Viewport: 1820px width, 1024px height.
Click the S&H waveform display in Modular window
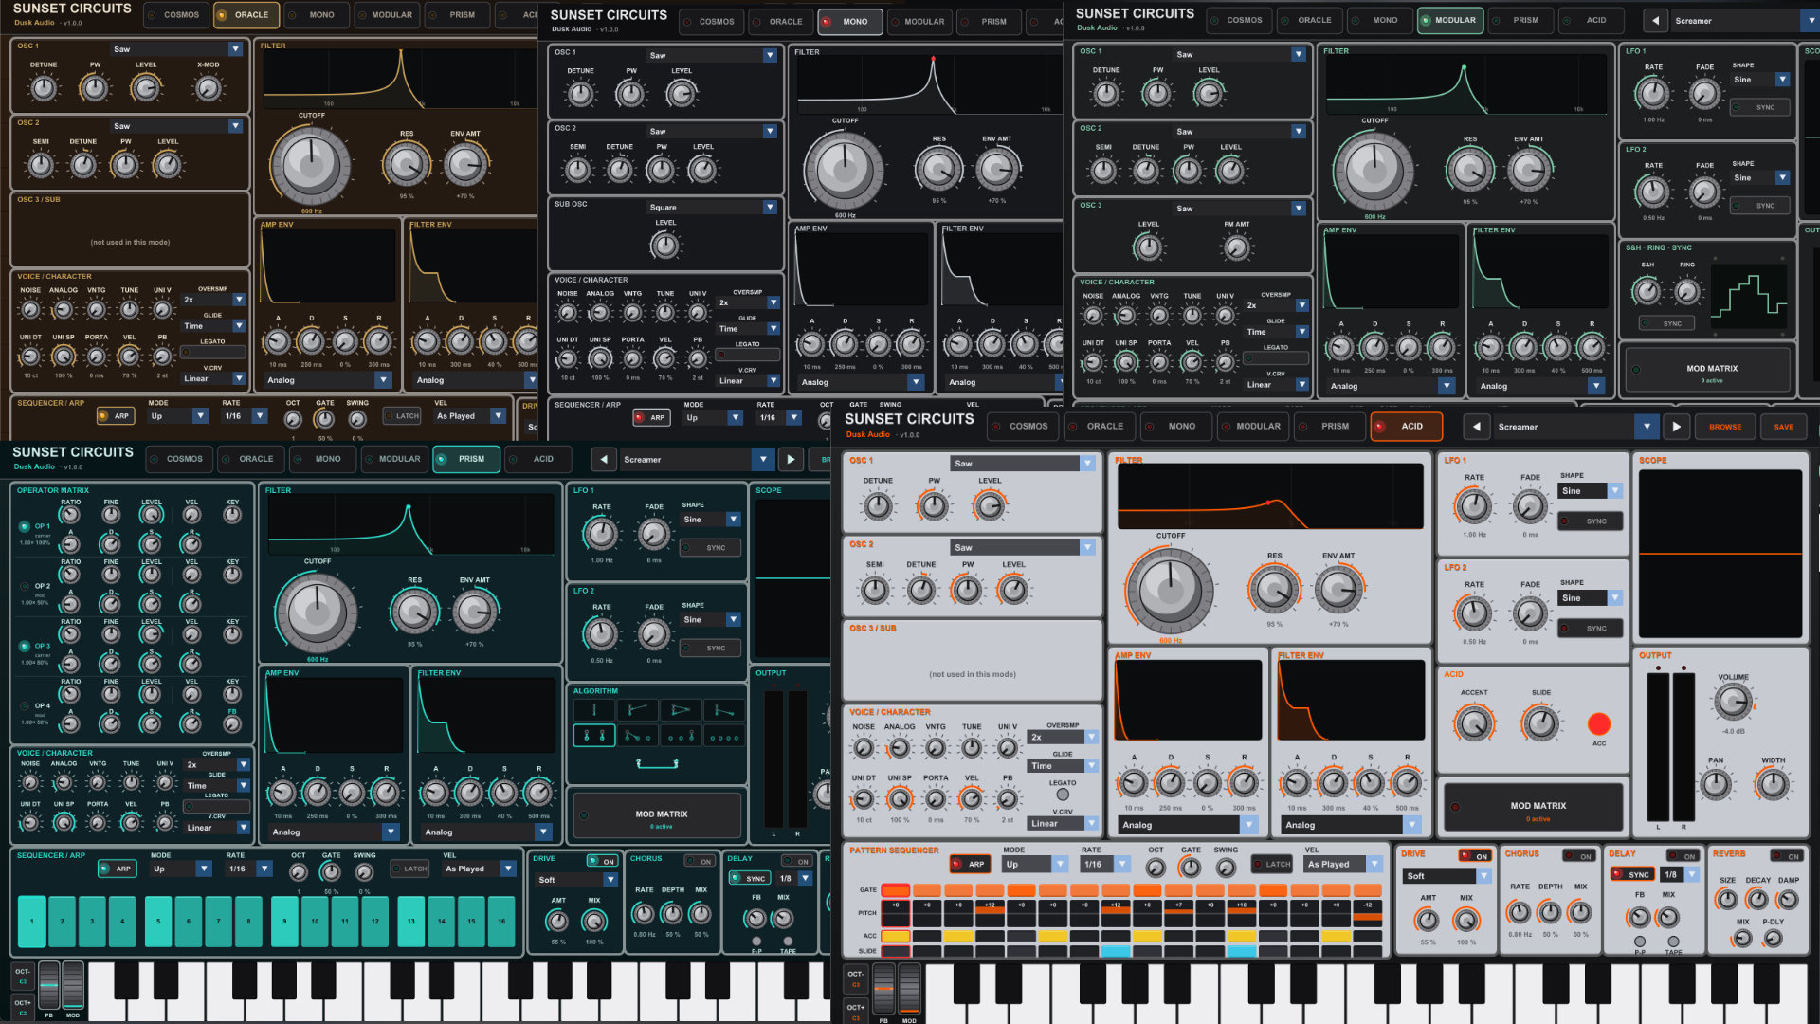pos(1749,296)
